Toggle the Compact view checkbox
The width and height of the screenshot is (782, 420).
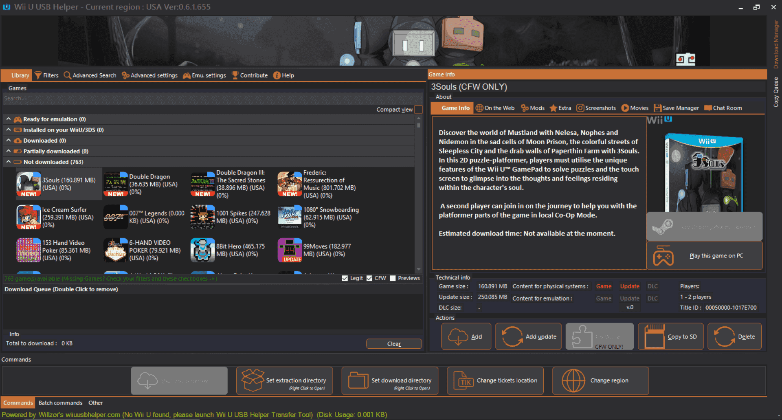click(418, 110)
